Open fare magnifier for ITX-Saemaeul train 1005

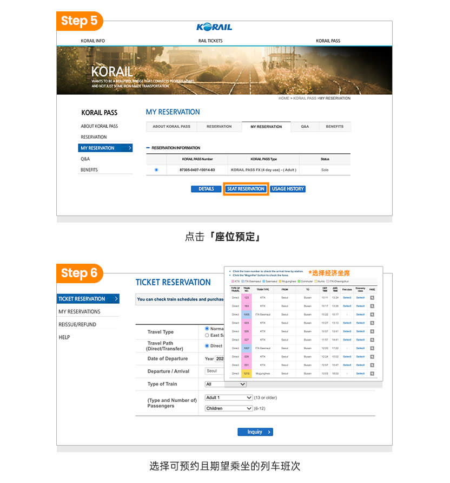(372, 314)
